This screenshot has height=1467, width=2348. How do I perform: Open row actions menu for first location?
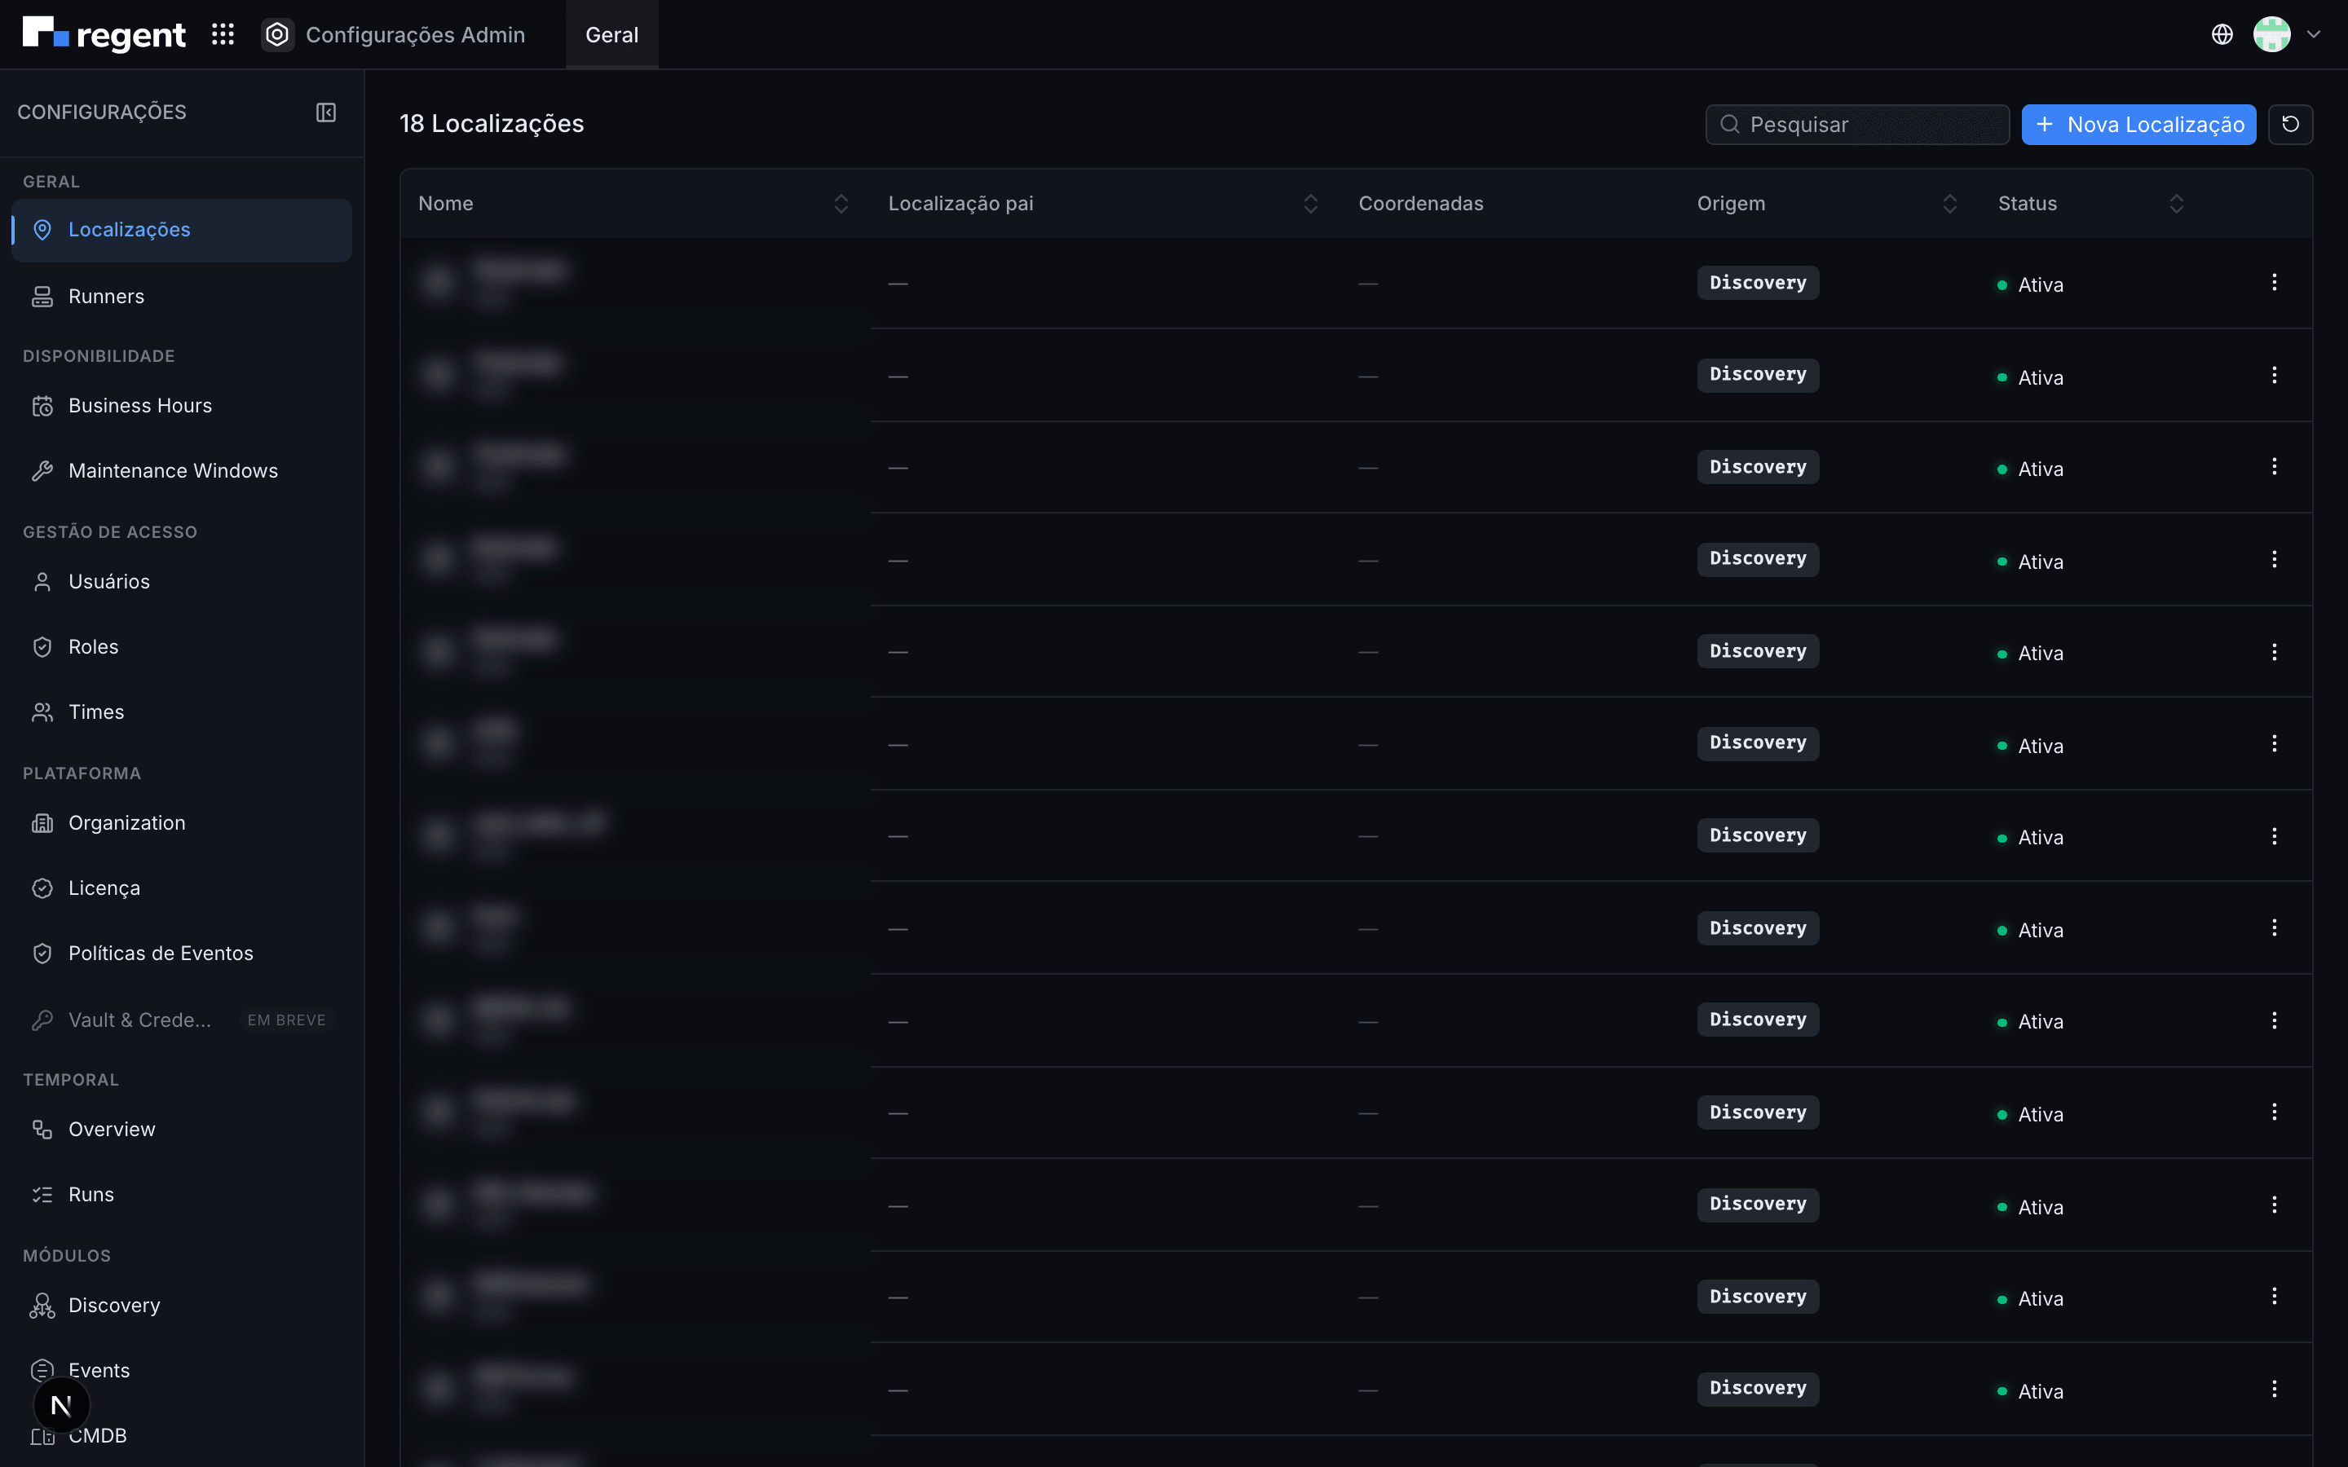click(x=2275, y=282)
